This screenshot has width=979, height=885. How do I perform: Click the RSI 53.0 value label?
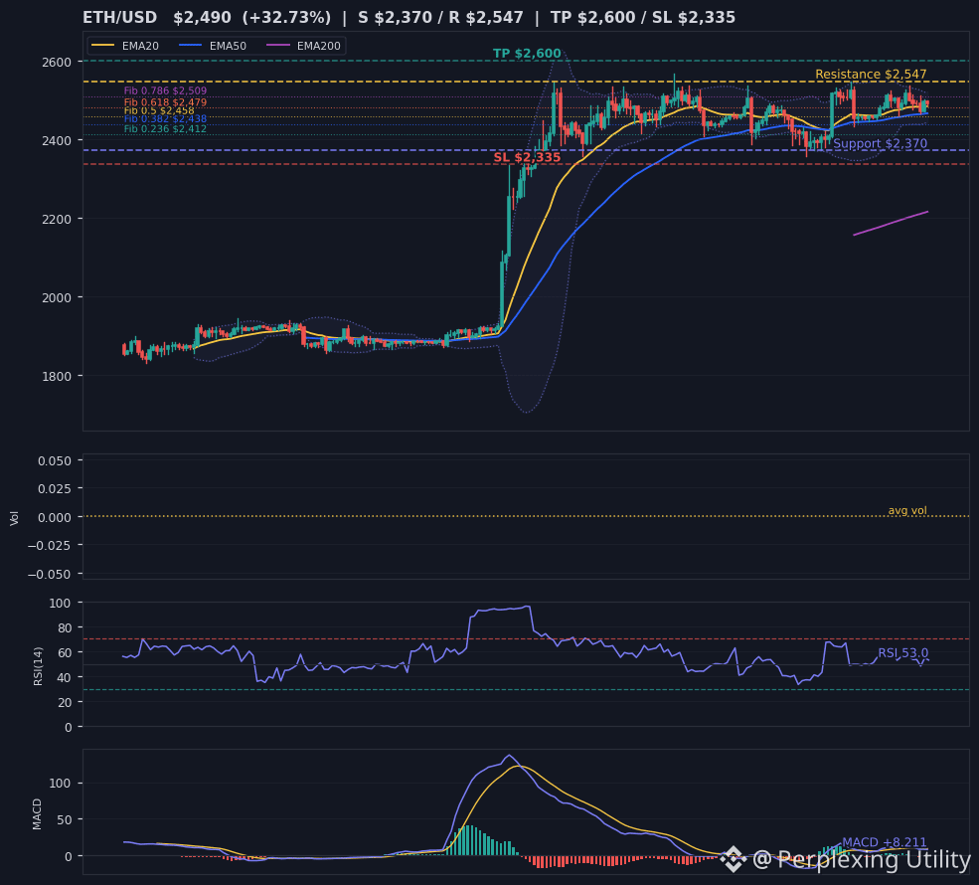902,653
